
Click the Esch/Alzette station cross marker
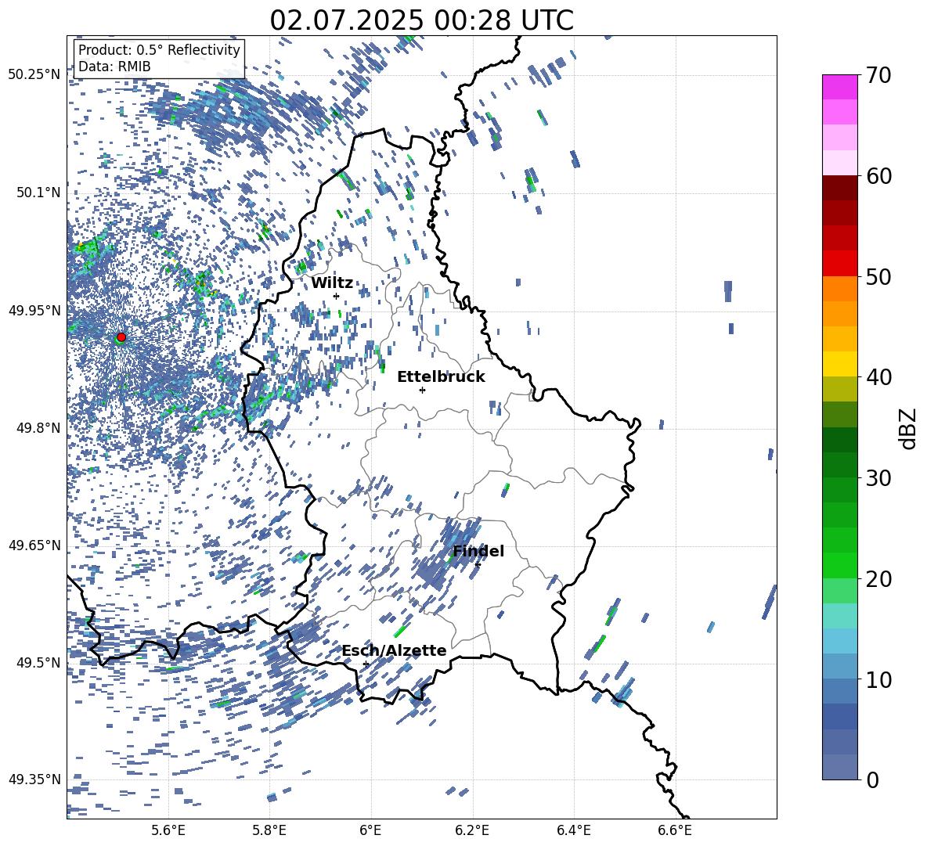366,664
